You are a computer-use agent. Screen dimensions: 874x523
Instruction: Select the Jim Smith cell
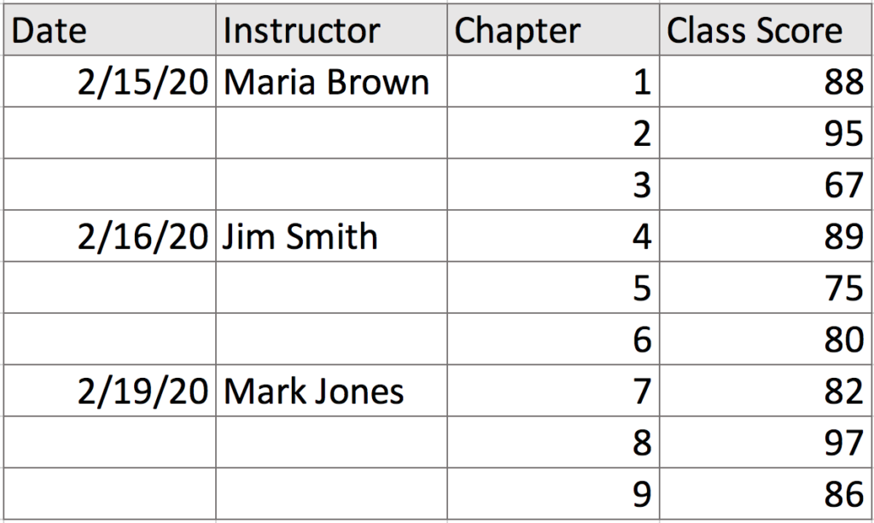tap(331, 236)
